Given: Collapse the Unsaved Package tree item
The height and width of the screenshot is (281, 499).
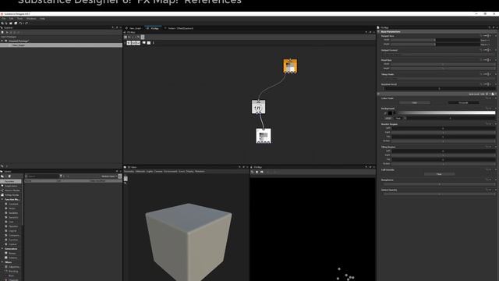Looking at the screenshot, I should coord(2,41).
